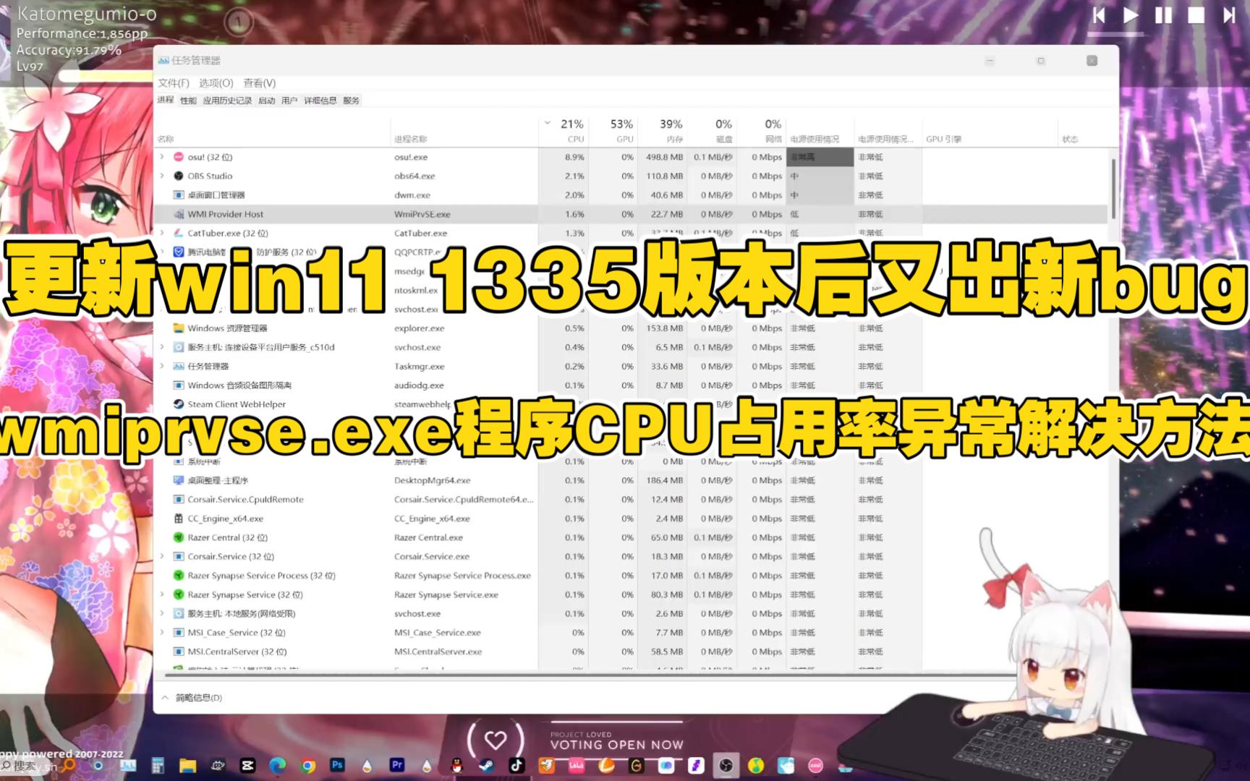The image size is (1250, 781).
Task: Switch to the 性能 tab
Action: 188,101
